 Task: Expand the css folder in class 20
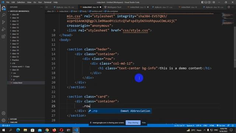pyautogui.click(x=14, y=73)
